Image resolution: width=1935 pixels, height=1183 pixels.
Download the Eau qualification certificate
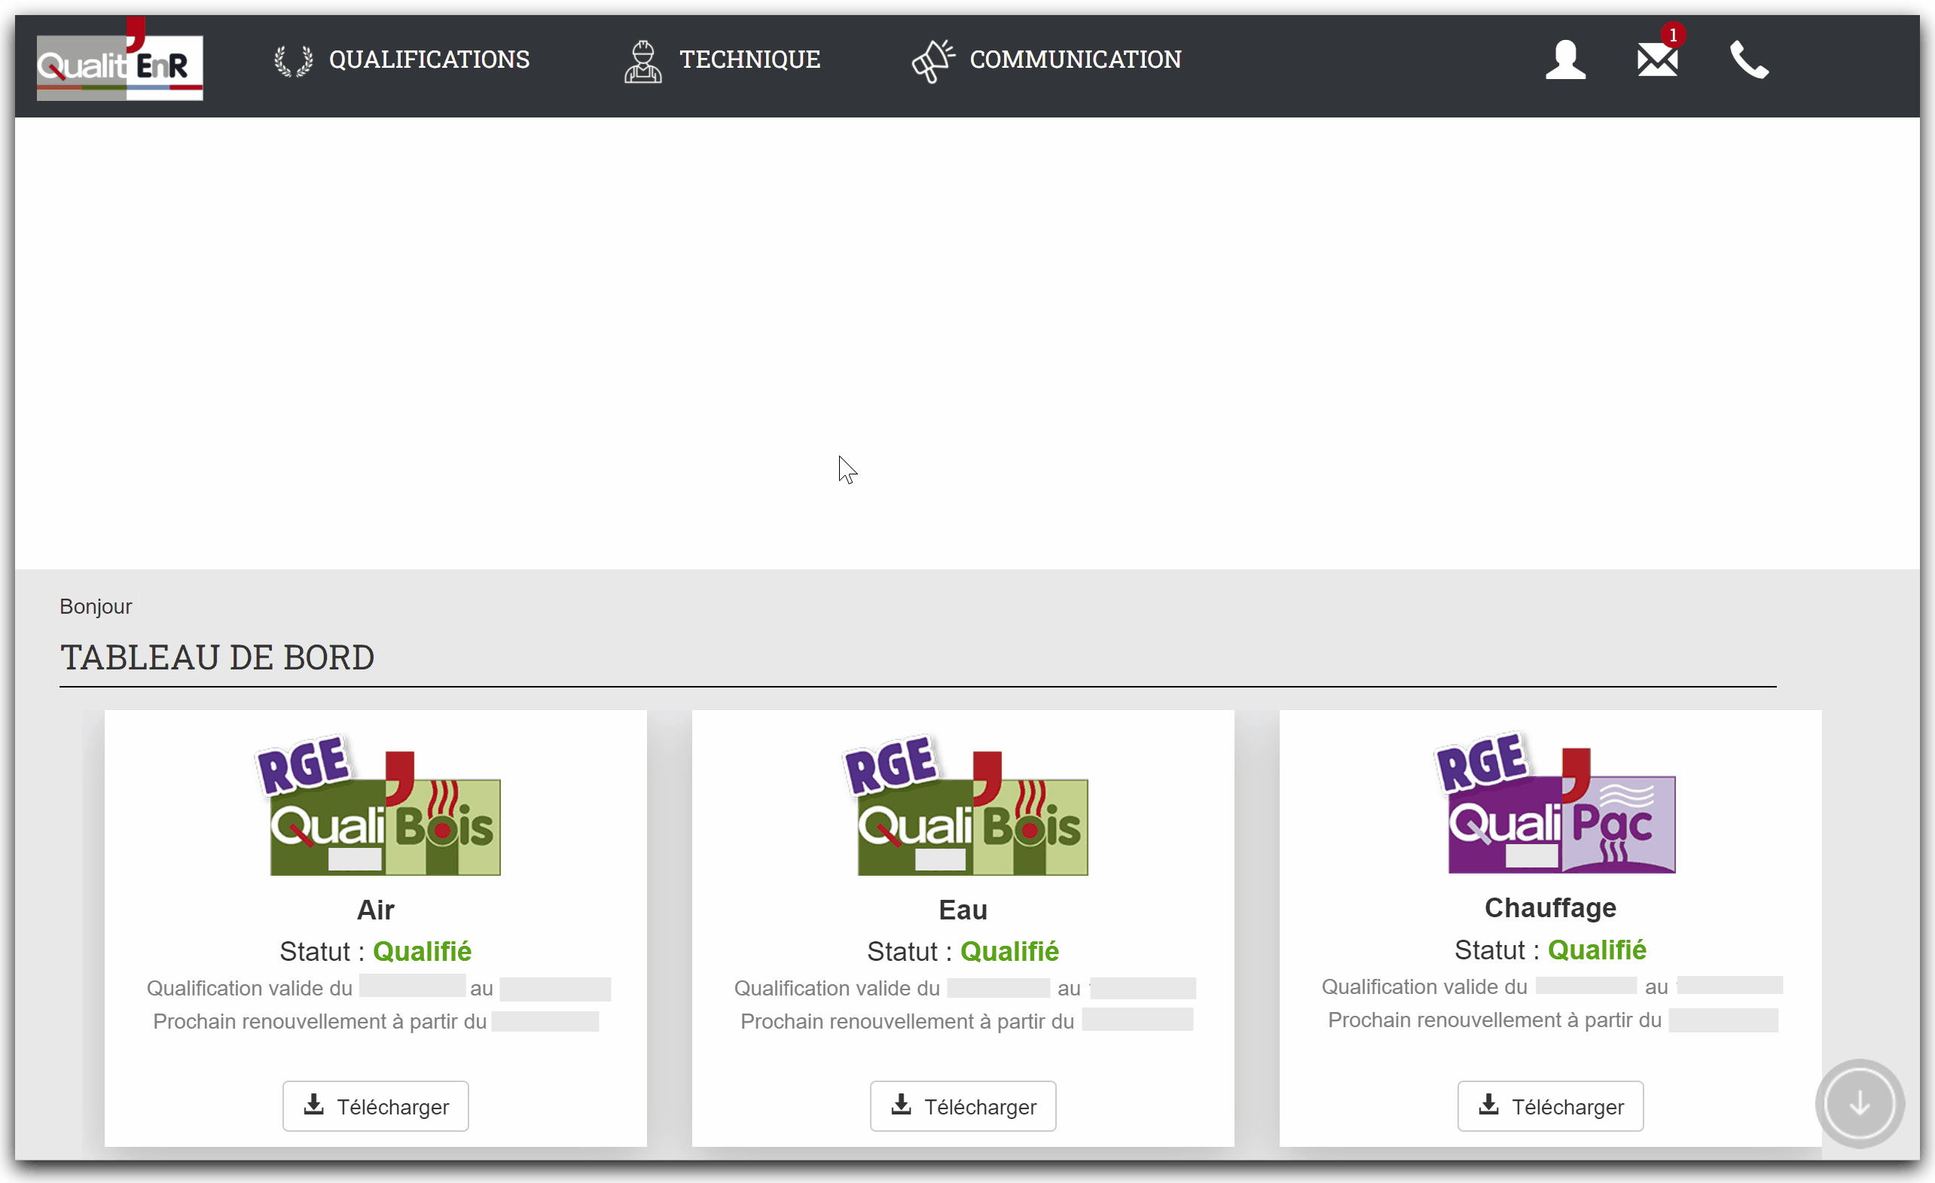(963, 1106)
